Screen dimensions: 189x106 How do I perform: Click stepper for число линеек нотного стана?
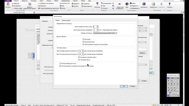point(97,26)
